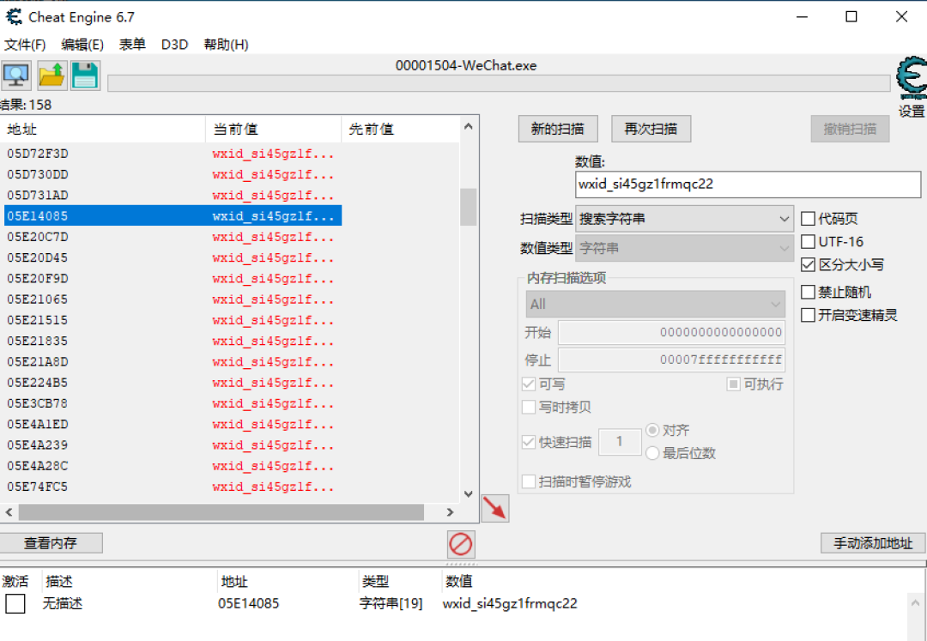Activate the 无描述 entry checkbox
Viewport: 927px width, 641px height.
pos(15,604)
